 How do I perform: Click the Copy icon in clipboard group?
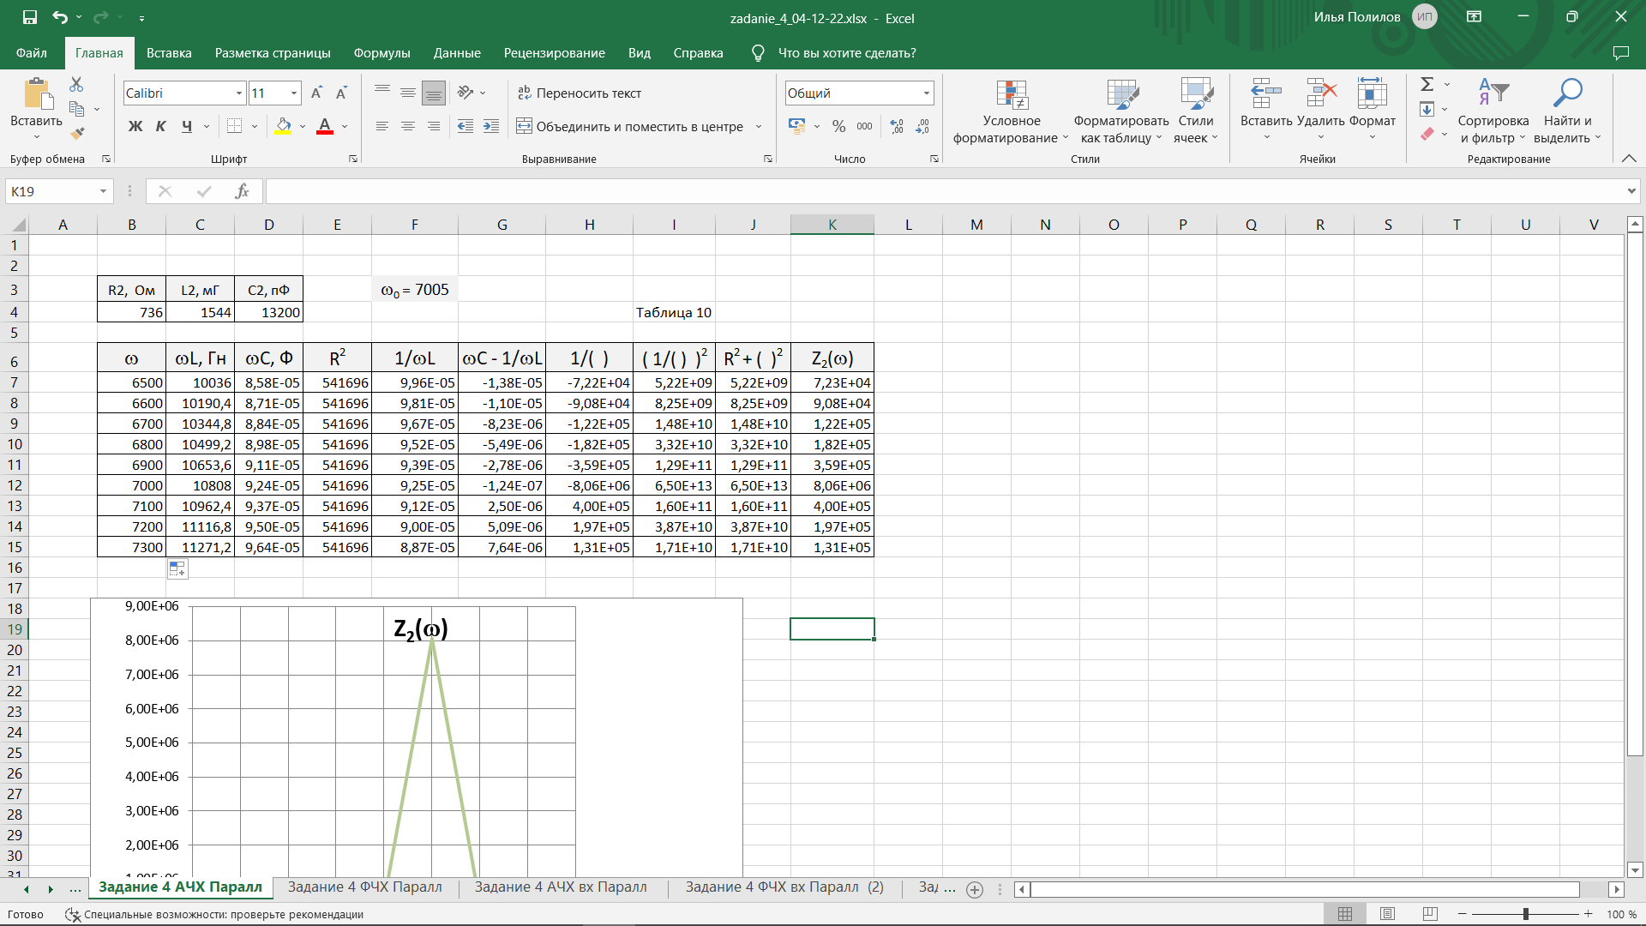[x=76, y=109]
